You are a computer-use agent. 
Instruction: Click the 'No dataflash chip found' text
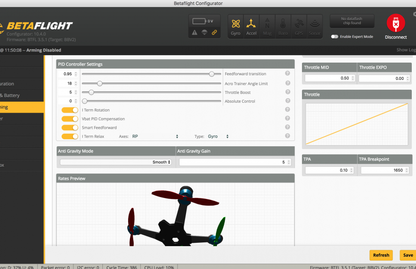point(352,21)
